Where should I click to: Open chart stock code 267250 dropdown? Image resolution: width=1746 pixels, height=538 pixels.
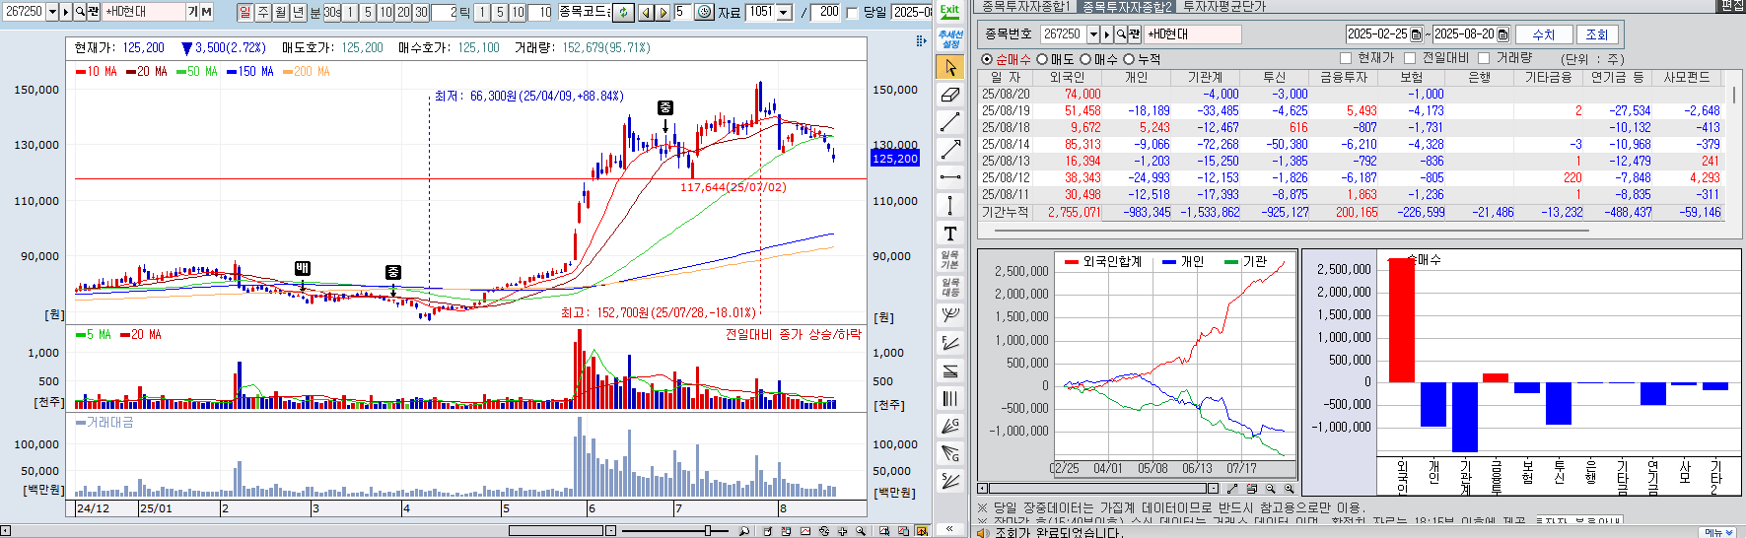pyautogui.click(x=52, y=12)
